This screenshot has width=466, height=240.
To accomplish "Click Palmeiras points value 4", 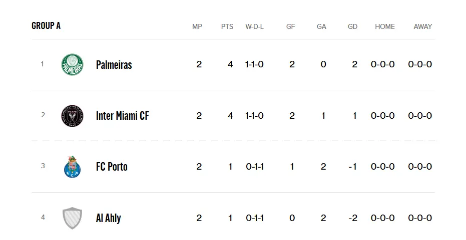I will (230, 64).
